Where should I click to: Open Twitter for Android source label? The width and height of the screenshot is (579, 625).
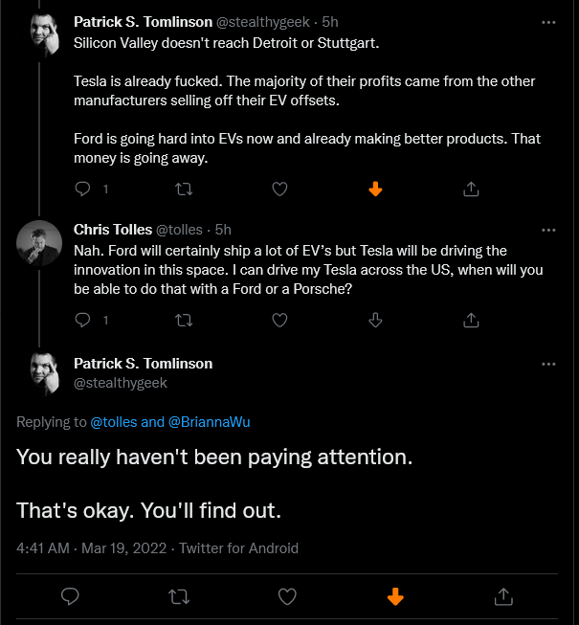point(238,548)
